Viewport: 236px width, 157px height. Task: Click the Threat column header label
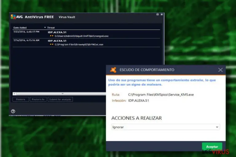click(51, 28)
